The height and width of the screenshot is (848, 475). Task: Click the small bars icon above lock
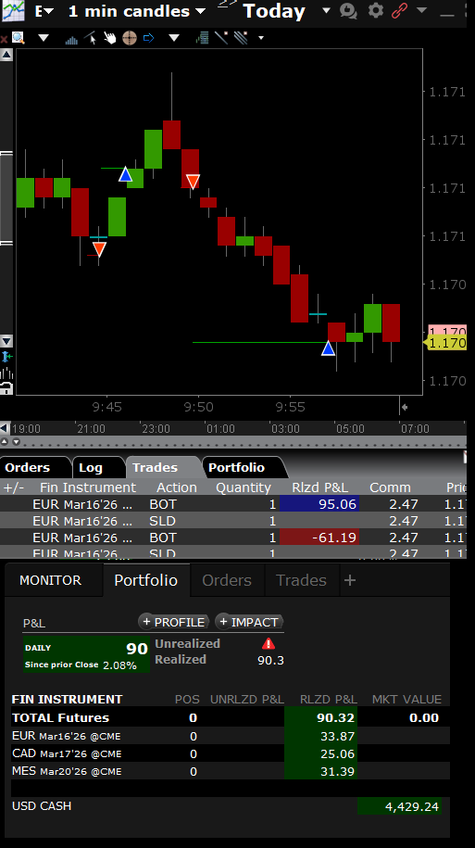(6, 373)
